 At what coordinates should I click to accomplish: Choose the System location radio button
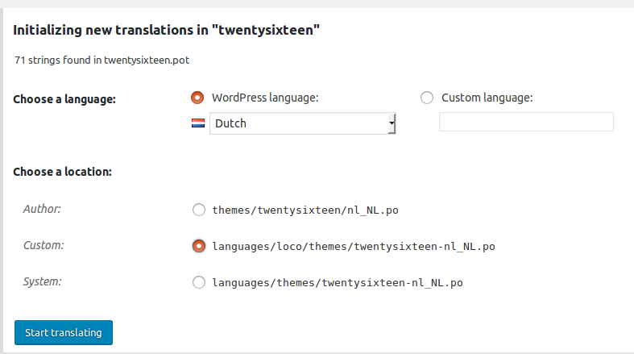tap(199, 282)
